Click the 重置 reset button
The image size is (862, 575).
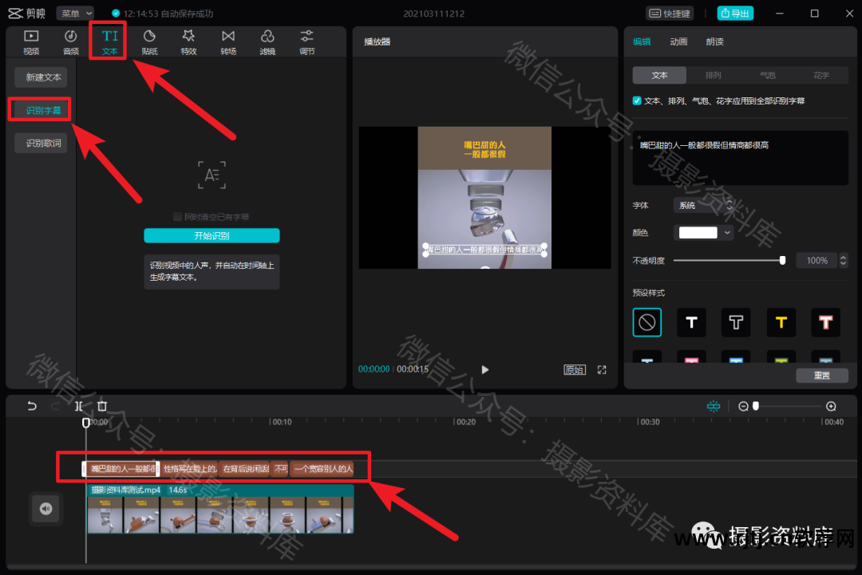(822, 375)
